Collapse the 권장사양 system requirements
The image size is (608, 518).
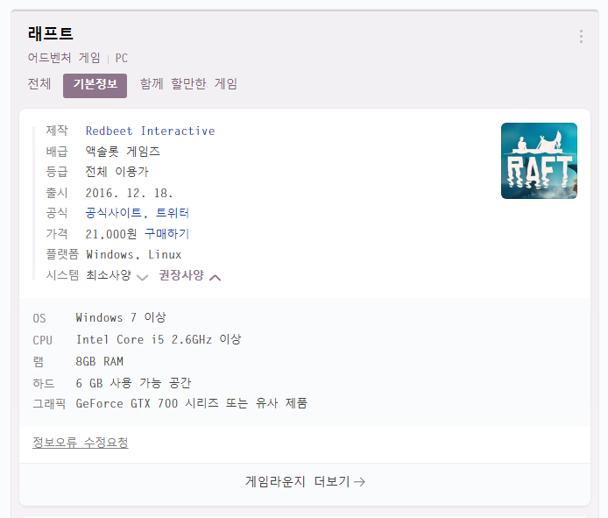pos(190,275)
